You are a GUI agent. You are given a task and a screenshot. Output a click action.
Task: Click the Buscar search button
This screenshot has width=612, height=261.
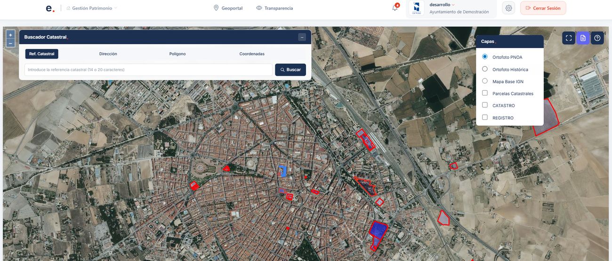click(x=290, y=70)
